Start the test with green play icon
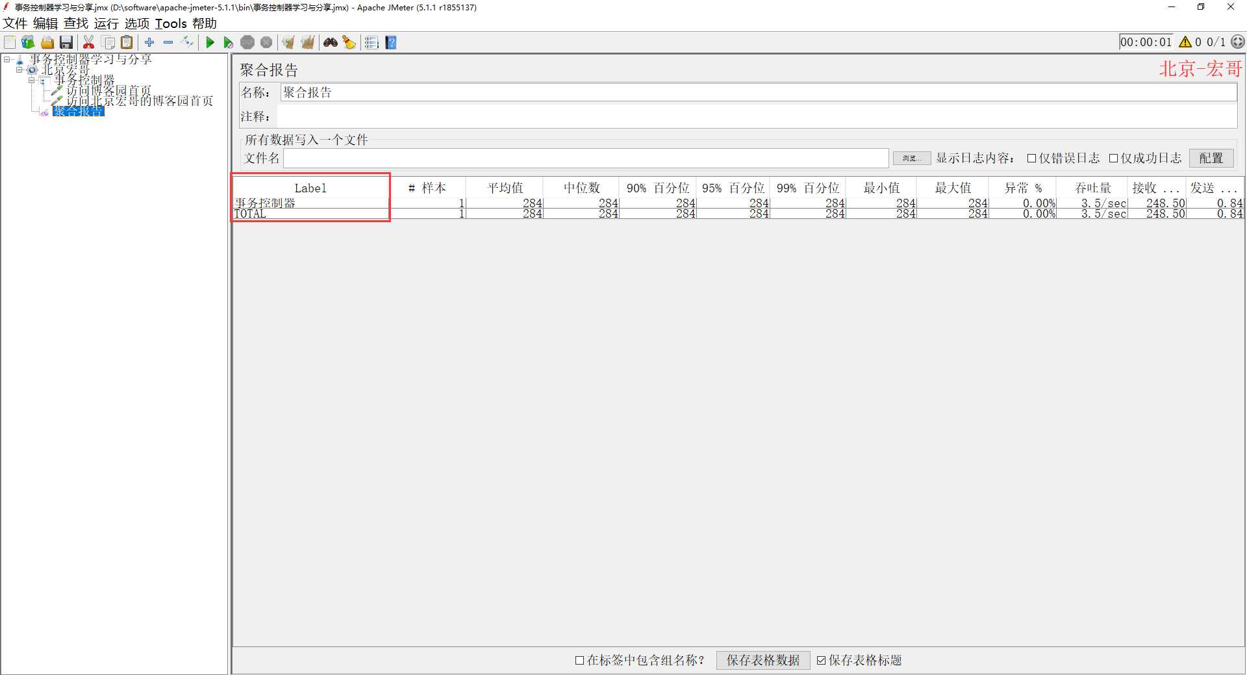1247x675 pixels. tap(210, 42)
